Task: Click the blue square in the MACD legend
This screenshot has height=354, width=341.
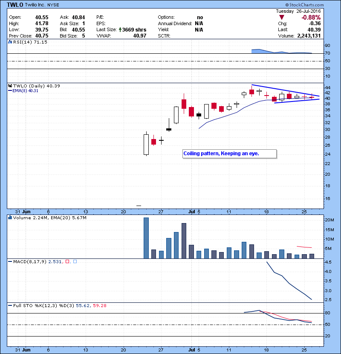Action: pyautogui.click(x=75, y=261)
